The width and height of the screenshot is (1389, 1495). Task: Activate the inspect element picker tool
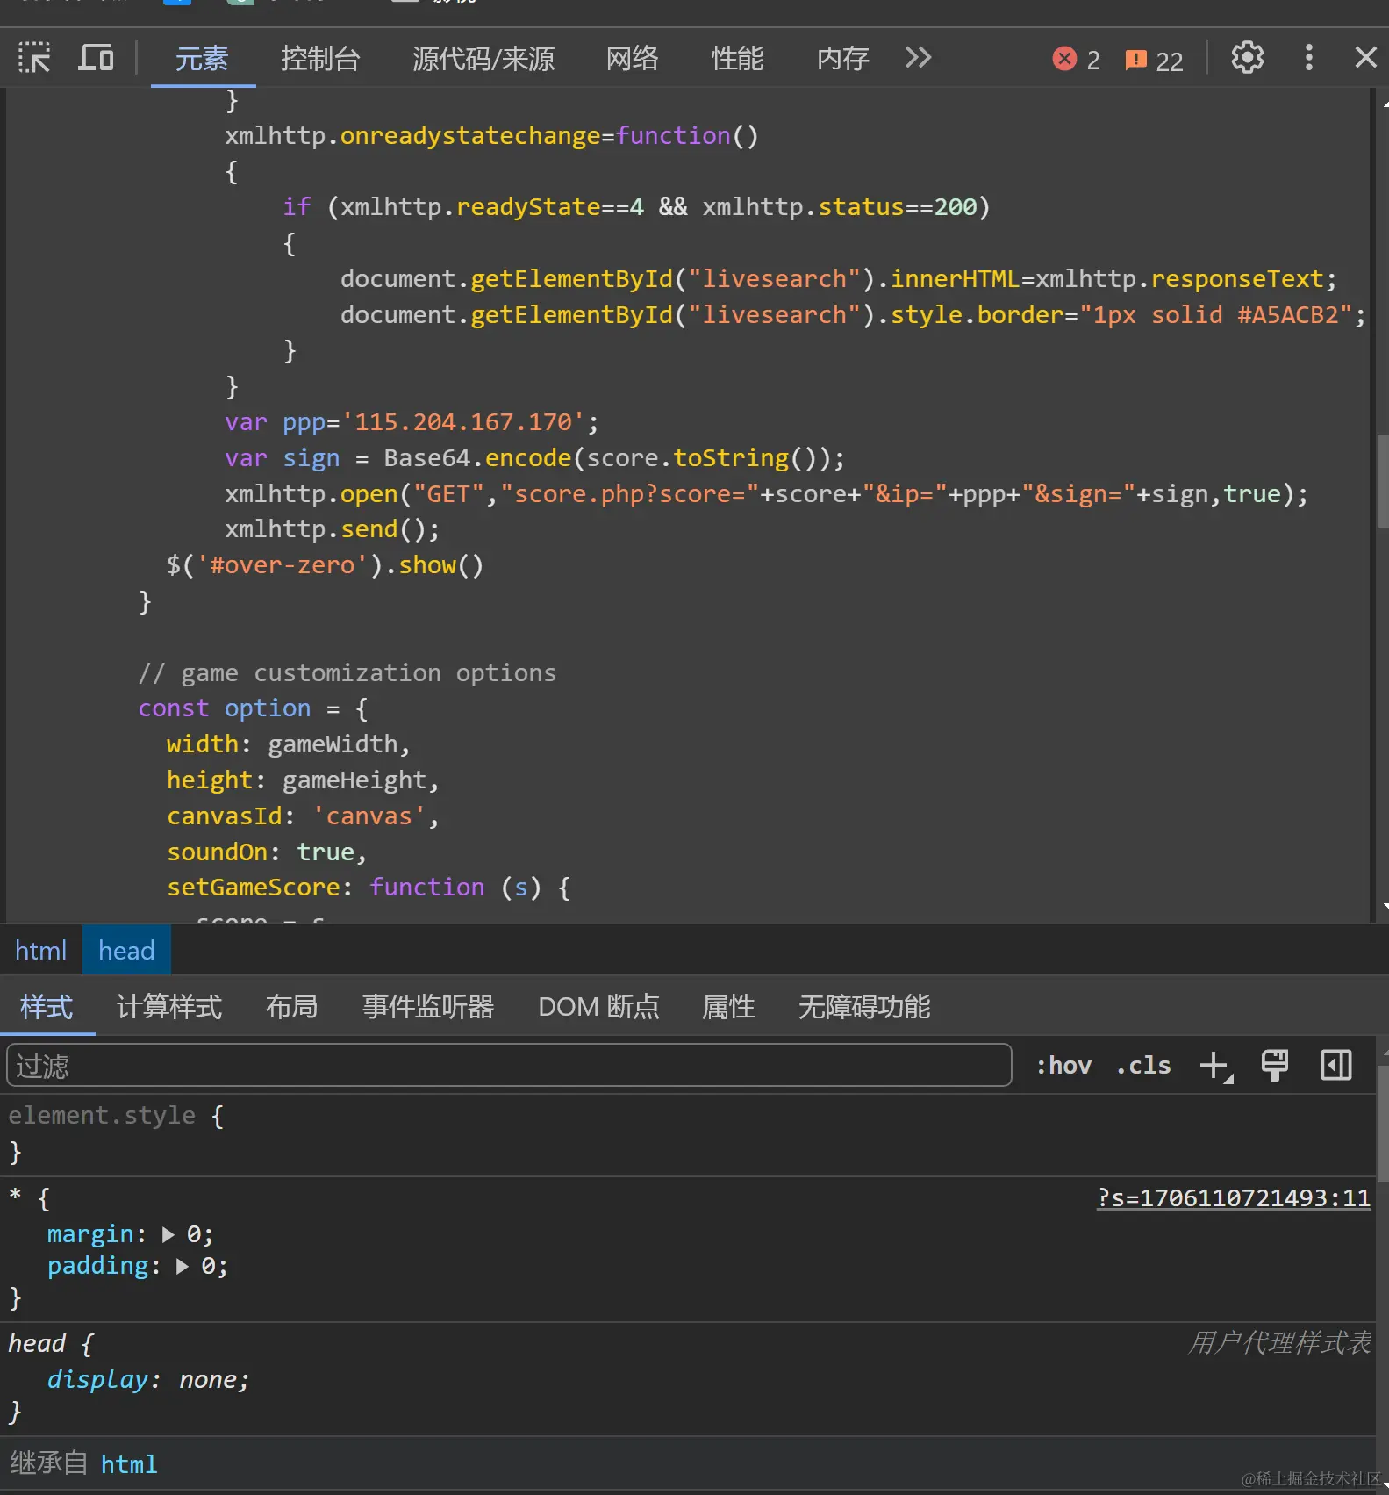[x=34, y=58]
